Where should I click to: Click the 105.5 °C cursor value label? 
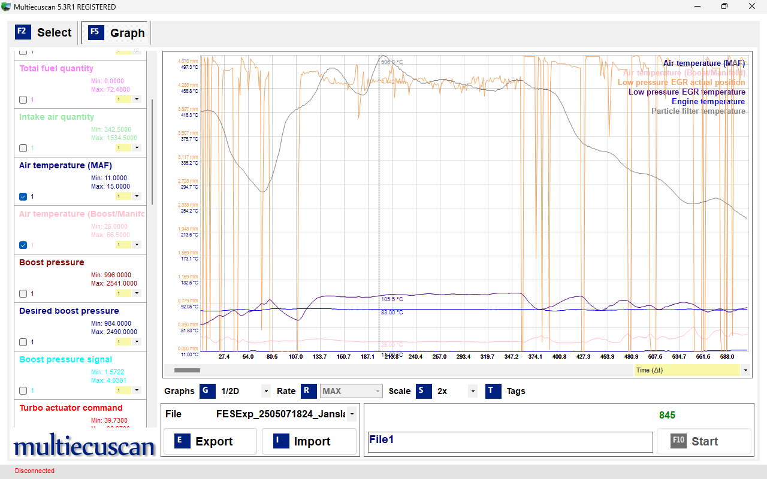392,299
